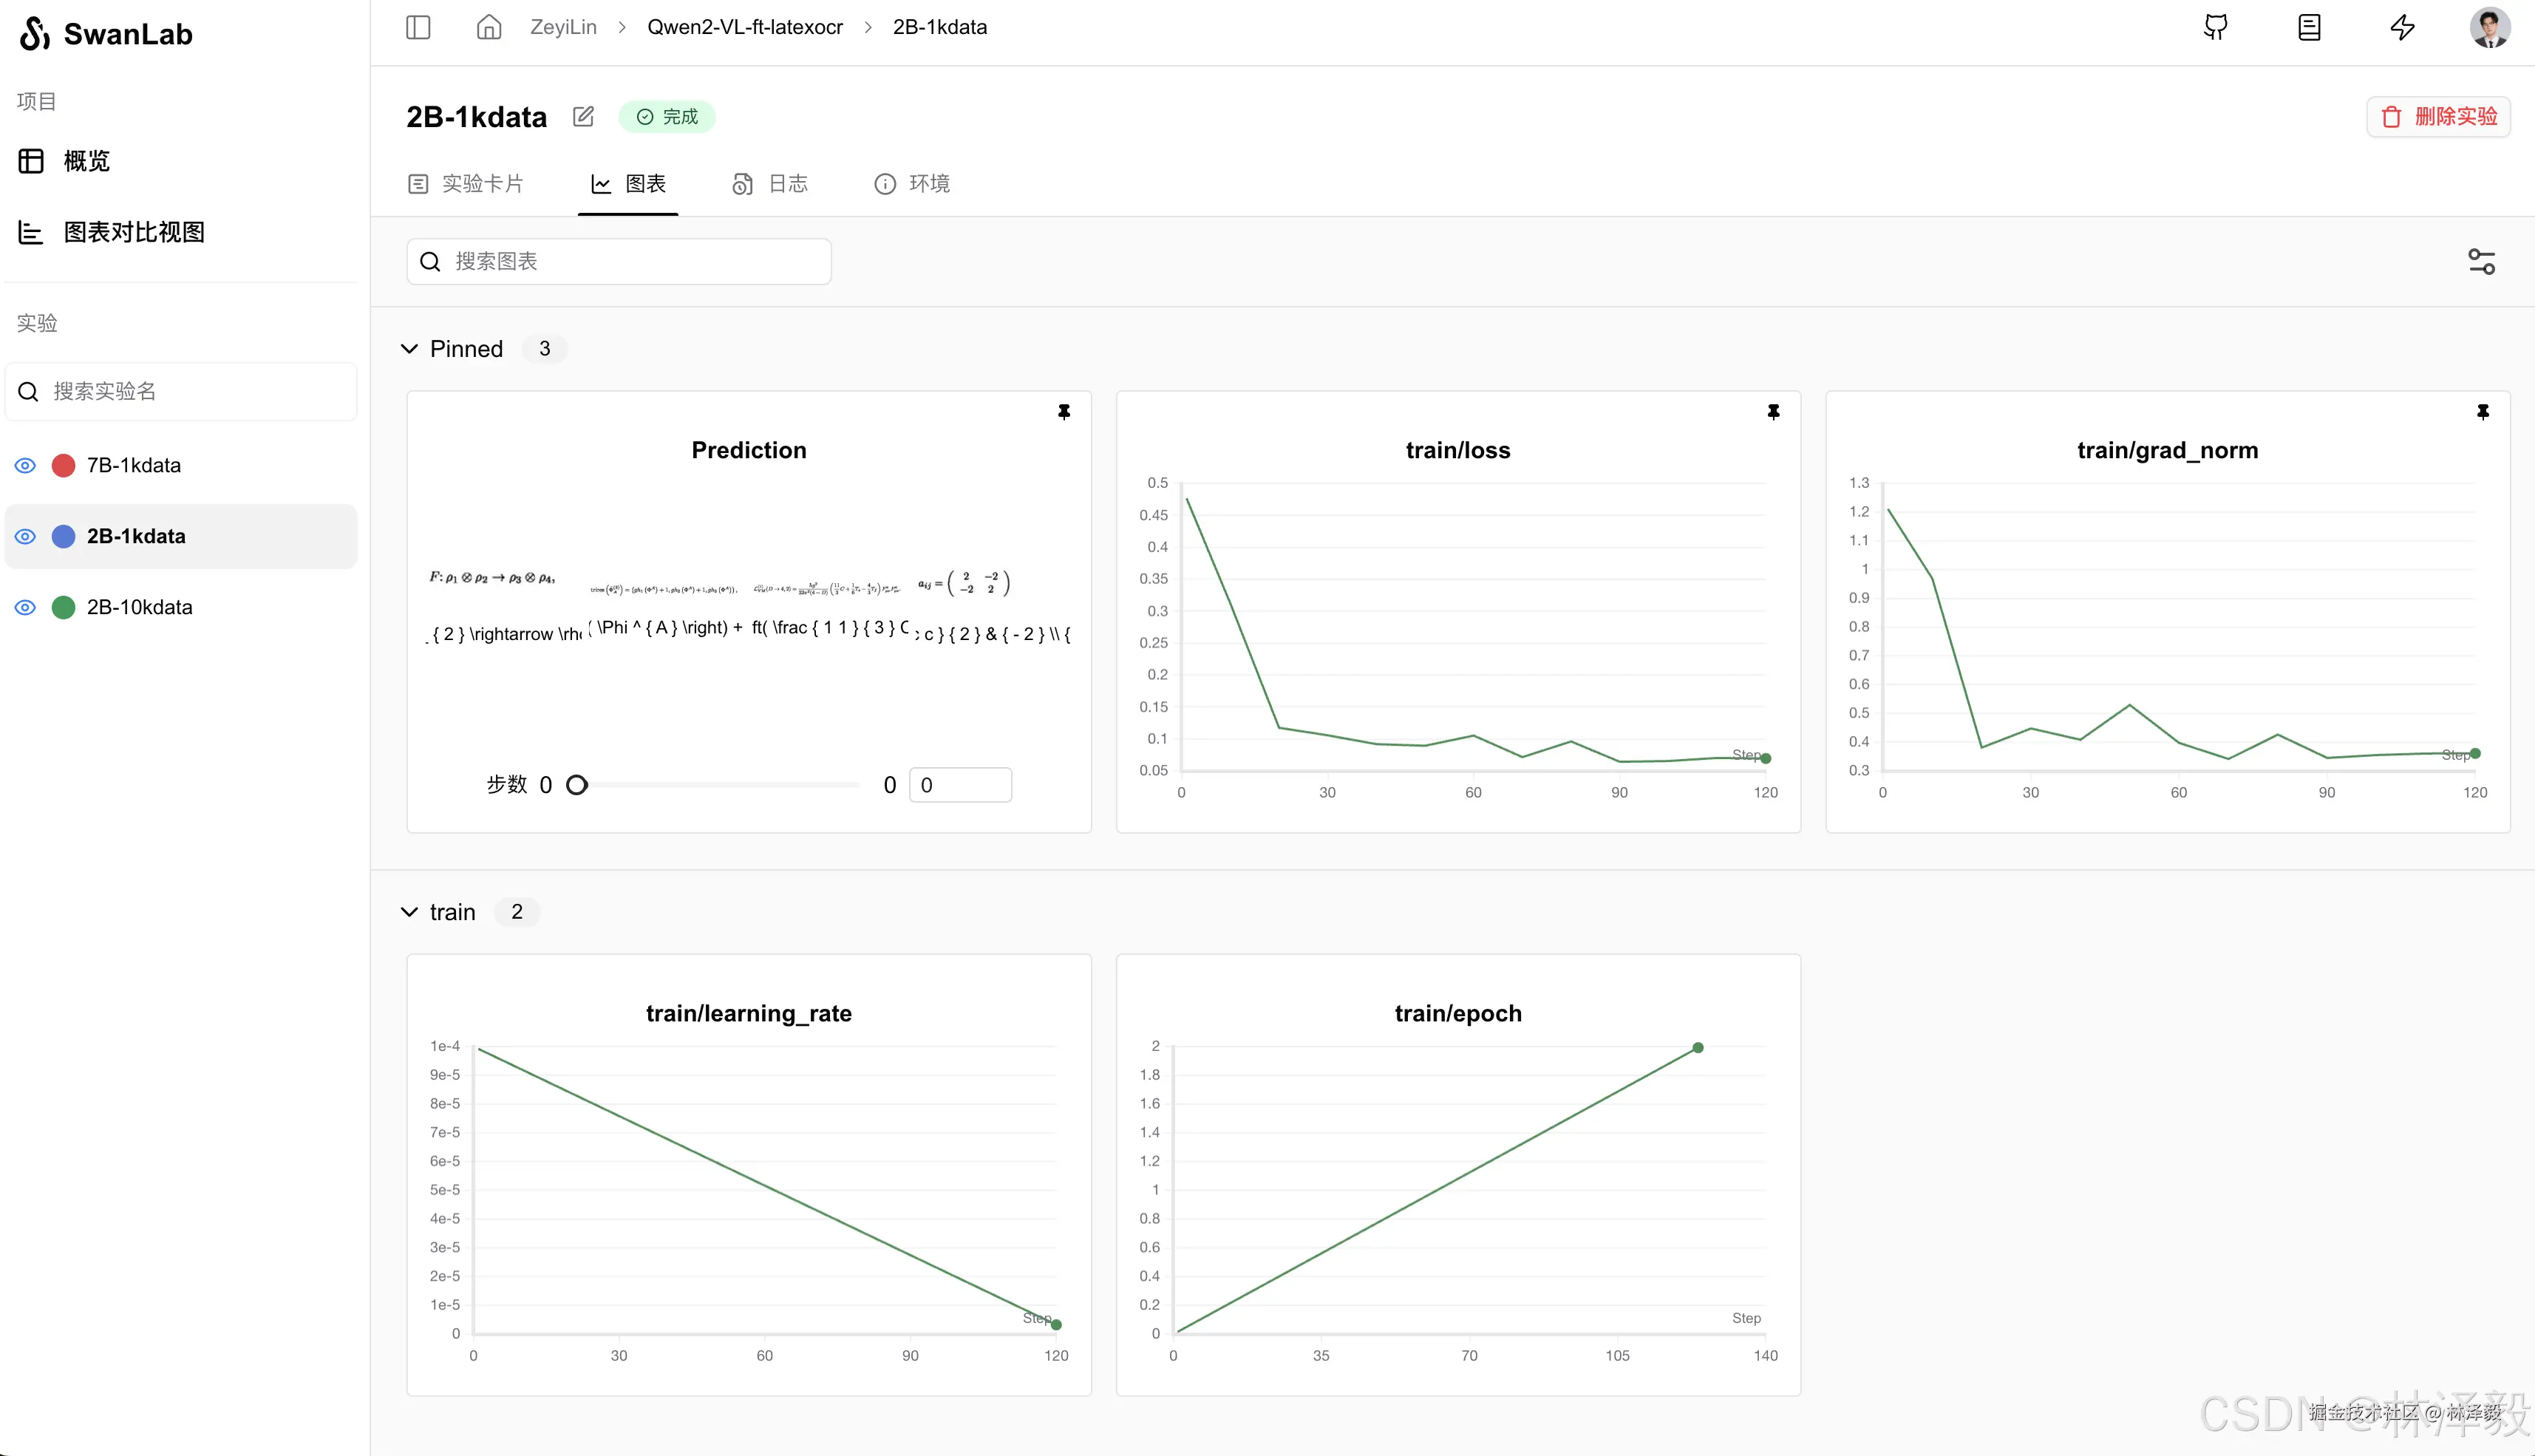Click the Prediction step slider handle
This screenshot has height=1456, width=2535.
tap(577, 785)
